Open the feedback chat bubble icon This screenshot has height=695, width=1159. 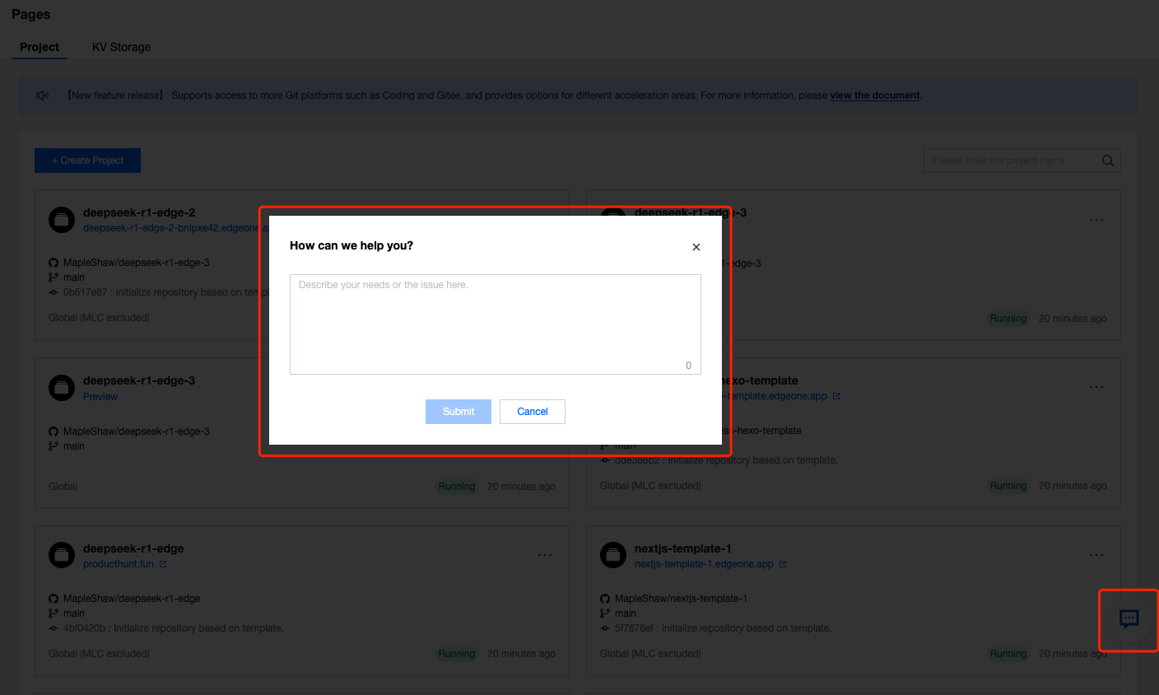click(1129, 620)
